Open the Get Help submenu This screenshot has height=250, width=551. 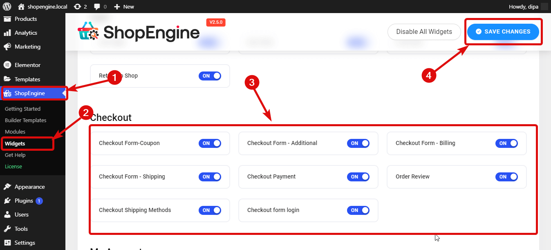[15, 155]
